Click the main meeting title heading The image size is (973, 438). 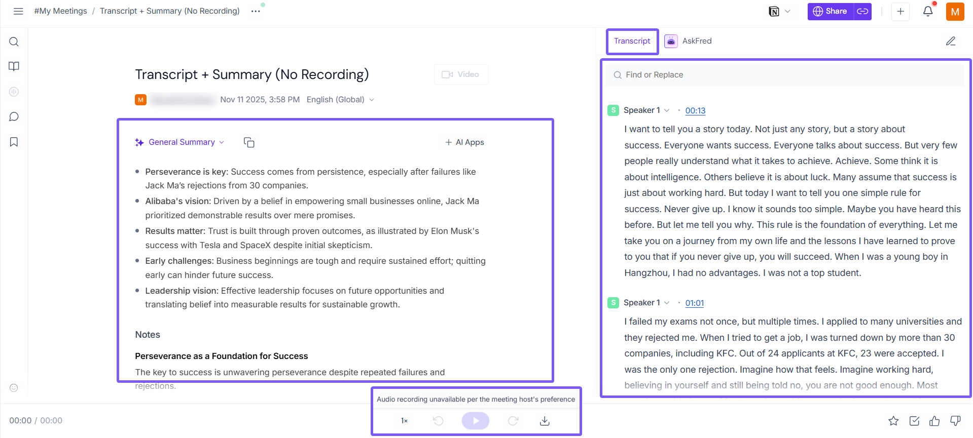(x=251, y=74)
